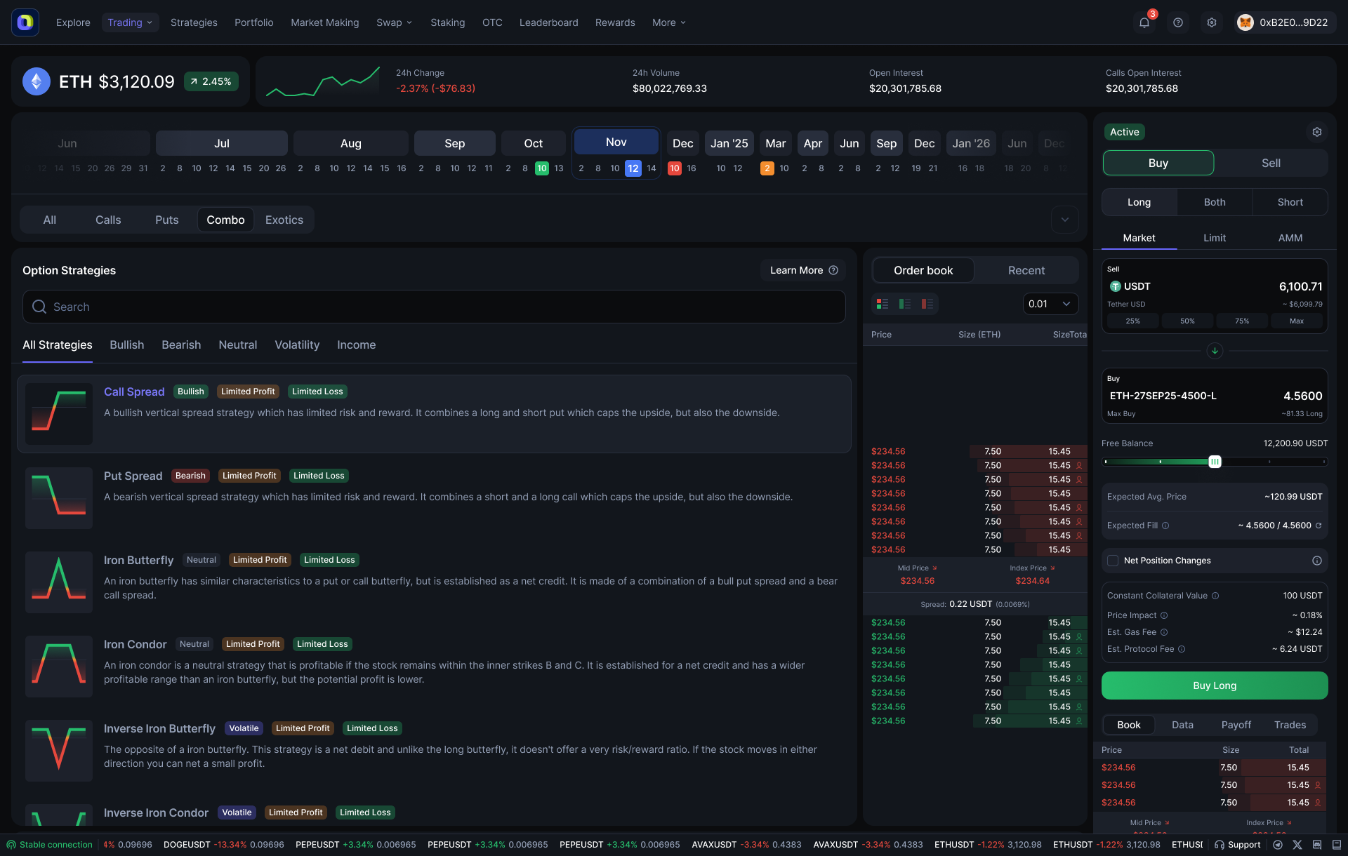Click the swap direction arrow between Sell and Buy
Image resolution: width=1348 pixels, height=856 pixels.
click(1215, 351)
